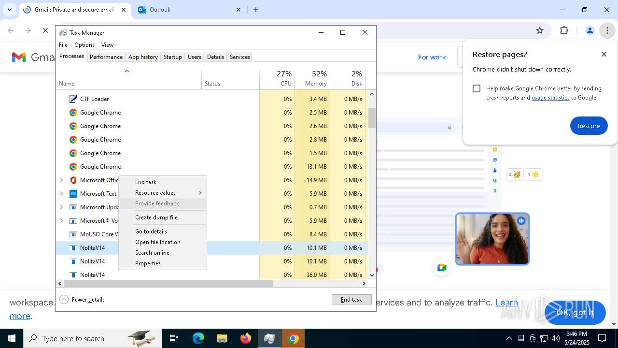Click the Microsoft Text process icon
The height and width of the screenshot is (348, 618).
(x=73, y=193)
